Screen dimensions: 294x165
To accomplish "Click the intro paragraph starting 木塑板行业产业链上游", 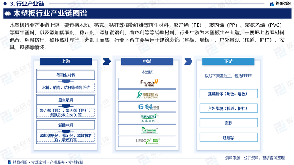I will click(x=147, y=36).
